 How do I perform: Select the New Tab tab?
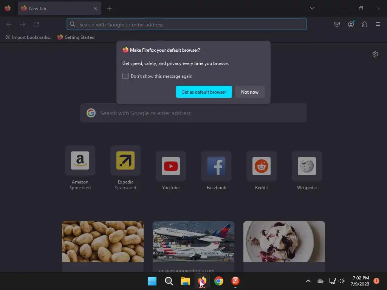tap(59, 8)
